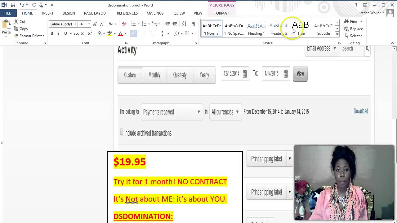Toggle bold formatting
397x223 pixels.
click(52, 33)
